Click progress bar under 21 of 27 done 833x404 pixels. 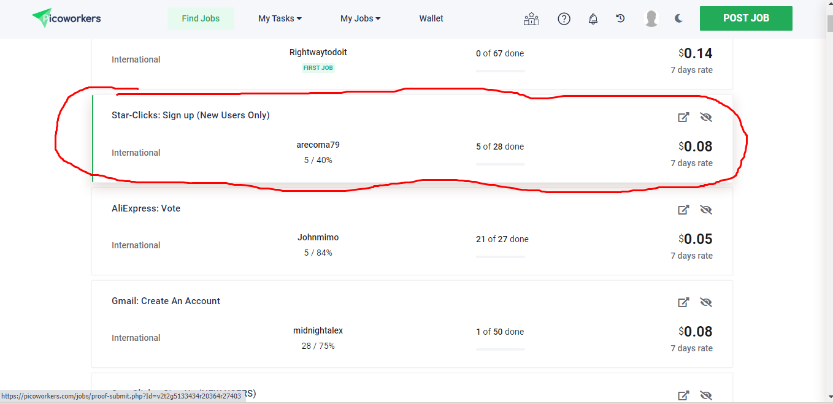501,257
